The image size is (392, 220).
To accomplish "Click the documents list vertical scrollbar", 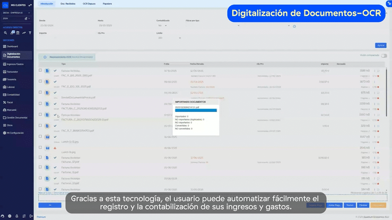I will coord(386,92).
